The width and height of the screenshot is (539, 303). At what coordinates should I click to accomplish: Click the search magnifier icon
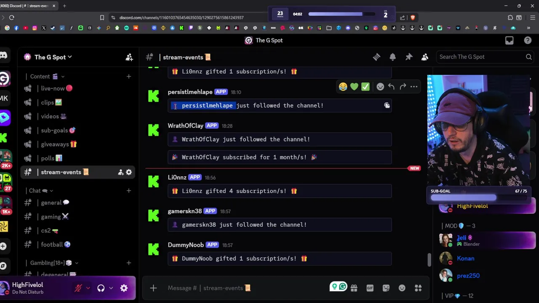tap(528, 57)
